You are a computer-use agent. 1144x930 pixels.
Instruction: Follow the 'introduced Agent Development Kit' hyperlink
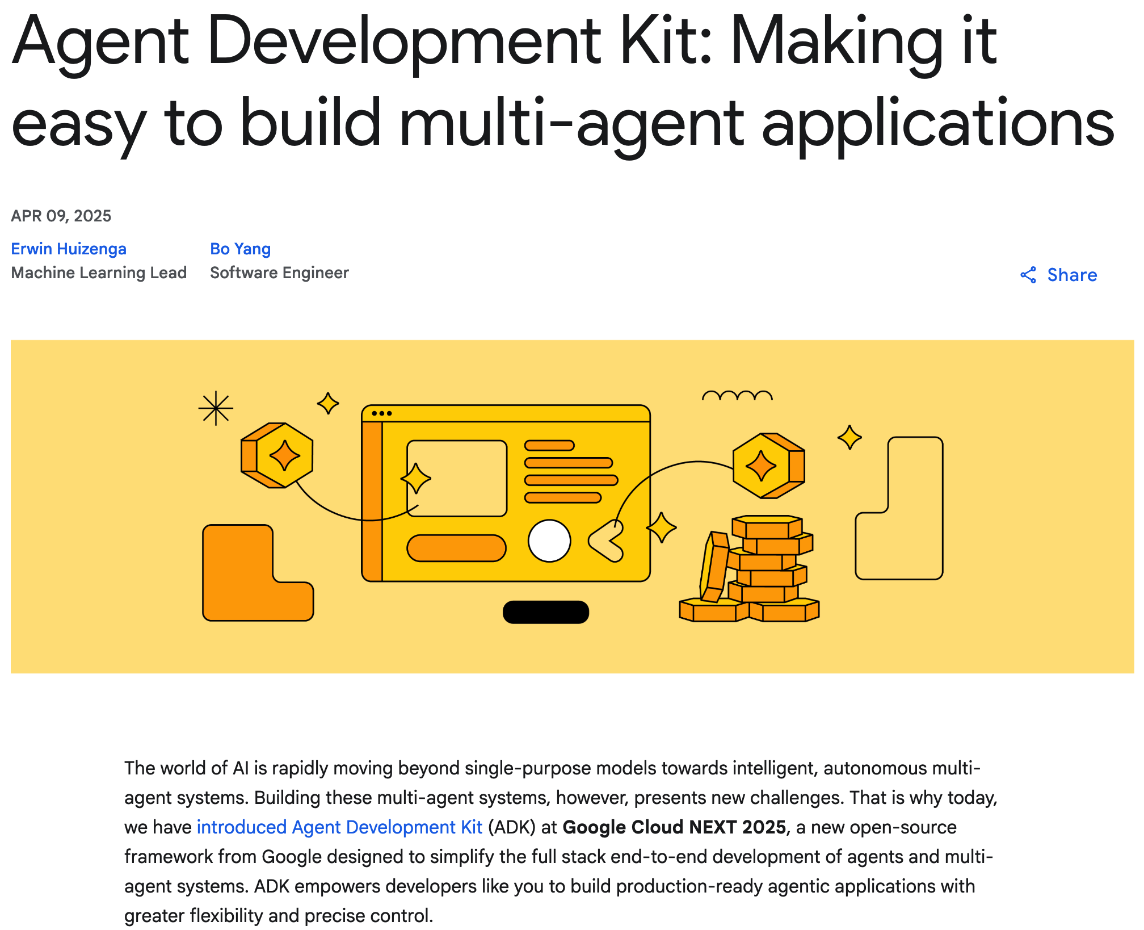340,827
